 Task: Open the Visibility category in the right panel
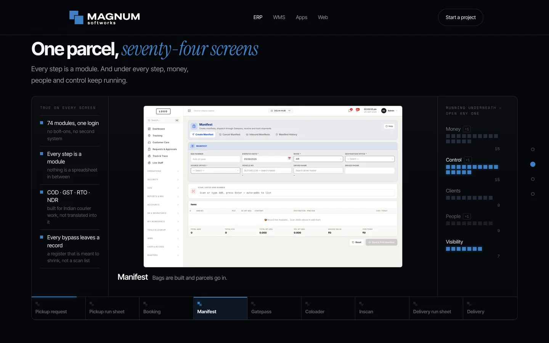tap(473, 248)
